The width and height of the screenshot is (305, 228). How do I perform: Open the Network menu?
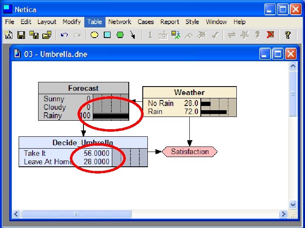(120, 22)
